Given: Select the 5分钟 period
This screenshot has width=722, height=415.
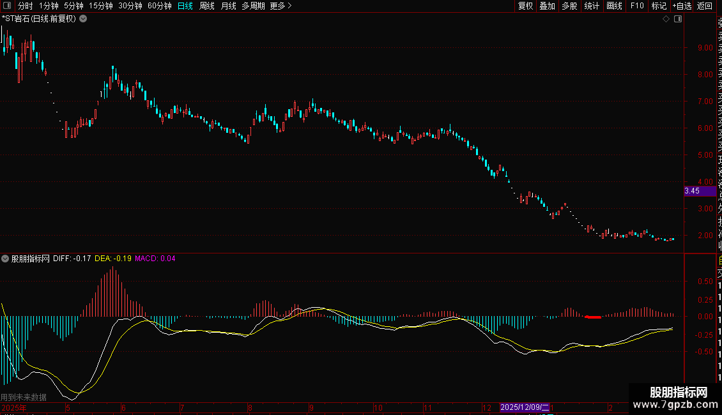Looking at the screenshot, I should tap(73, 6).
